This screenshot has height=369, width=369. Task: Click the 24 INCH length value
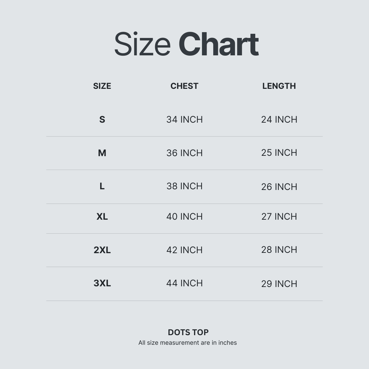(279, 120)
